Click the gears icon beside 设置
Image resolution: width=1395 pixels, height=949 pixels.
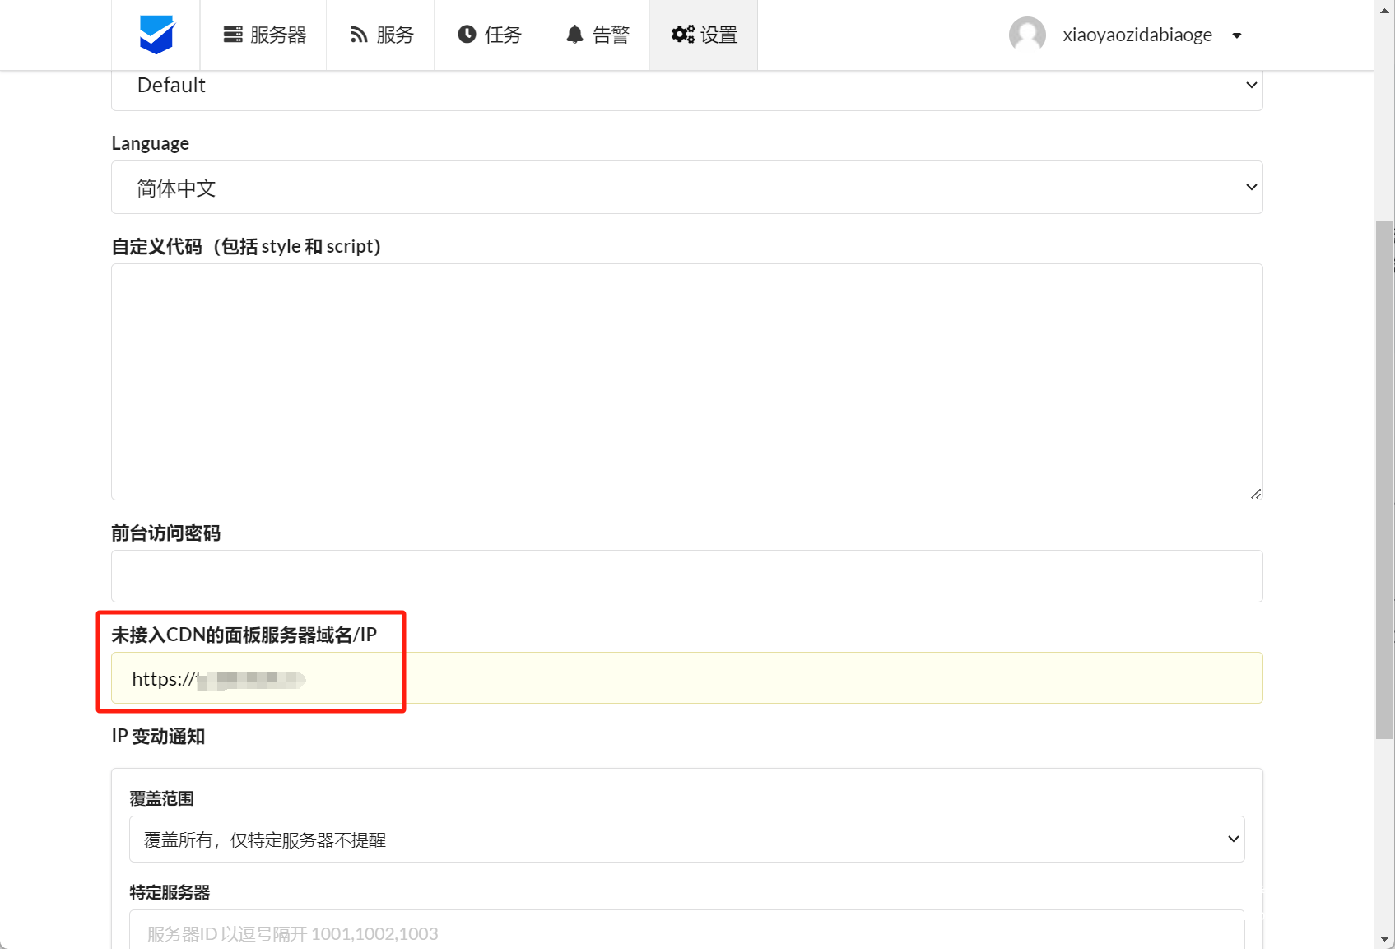point(682,35)
